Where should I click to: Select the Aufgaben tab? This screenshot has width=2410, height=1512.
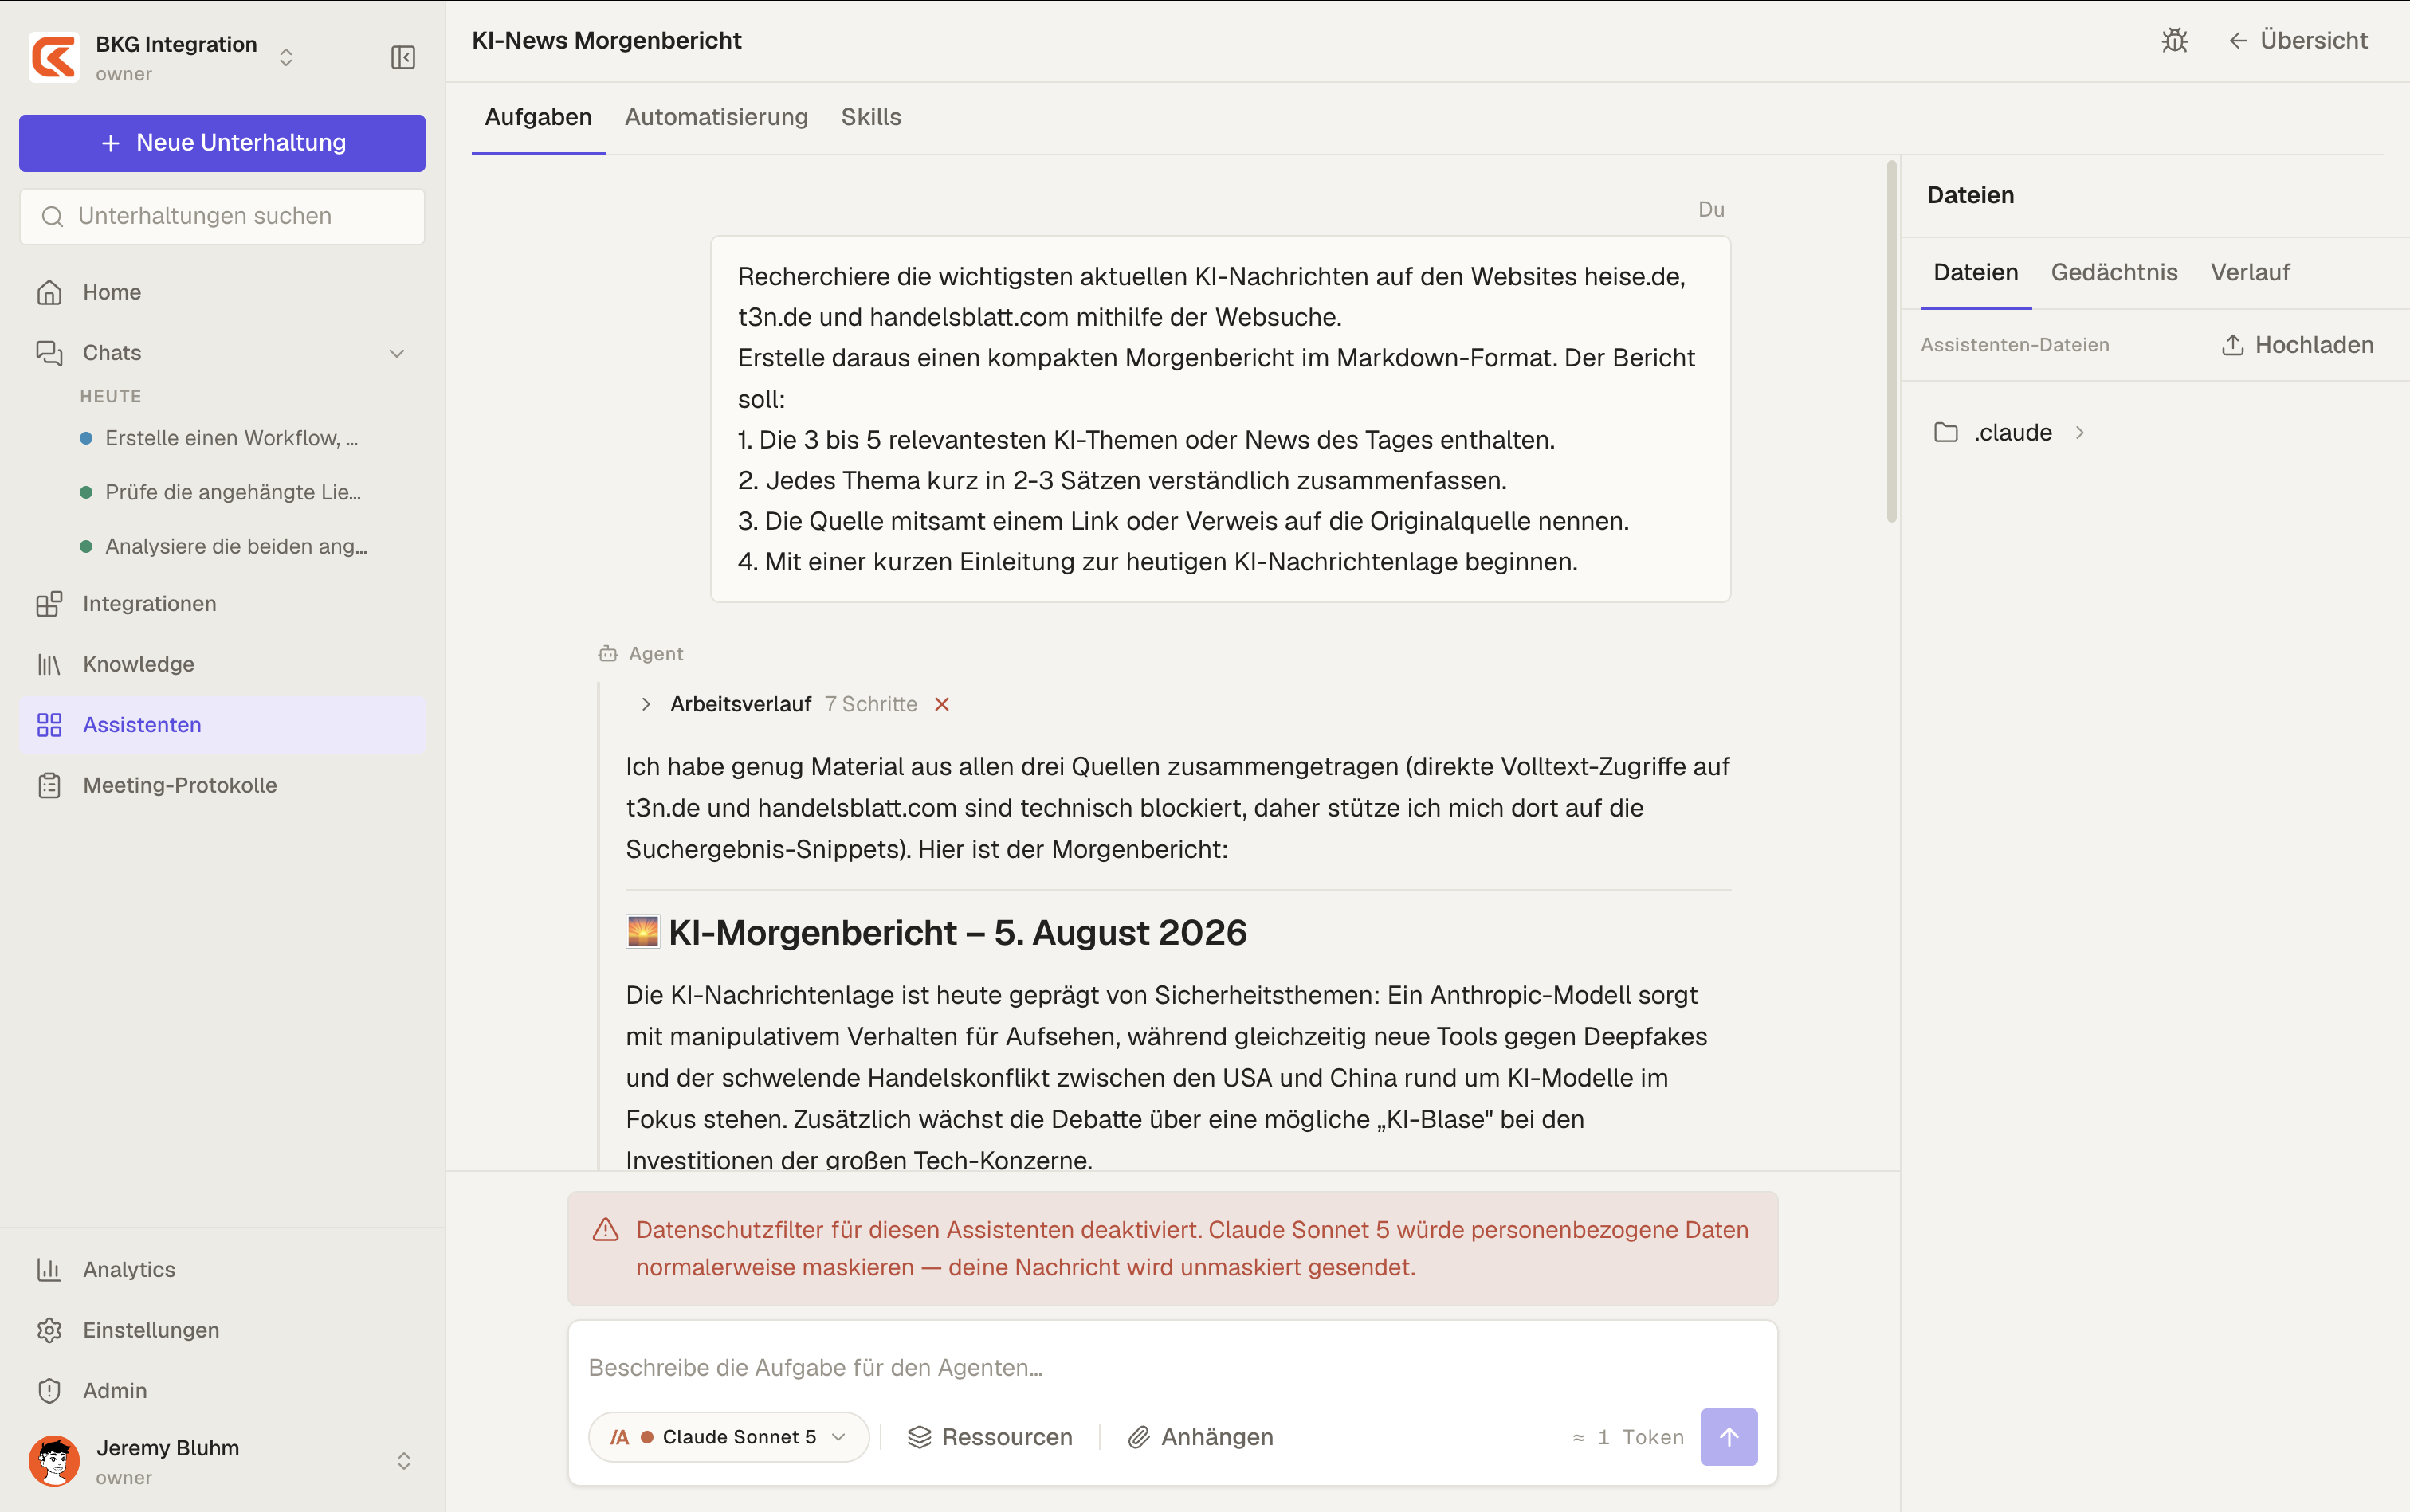[538, 117]
